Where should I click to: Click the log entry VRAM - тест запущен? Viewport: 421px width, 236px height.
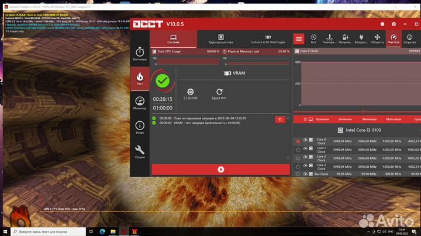[x=207, y=123]
